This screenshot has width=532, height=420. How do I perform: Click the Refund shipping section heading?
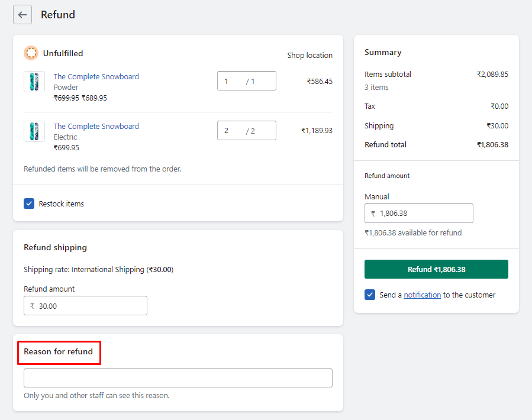[55, 247]
